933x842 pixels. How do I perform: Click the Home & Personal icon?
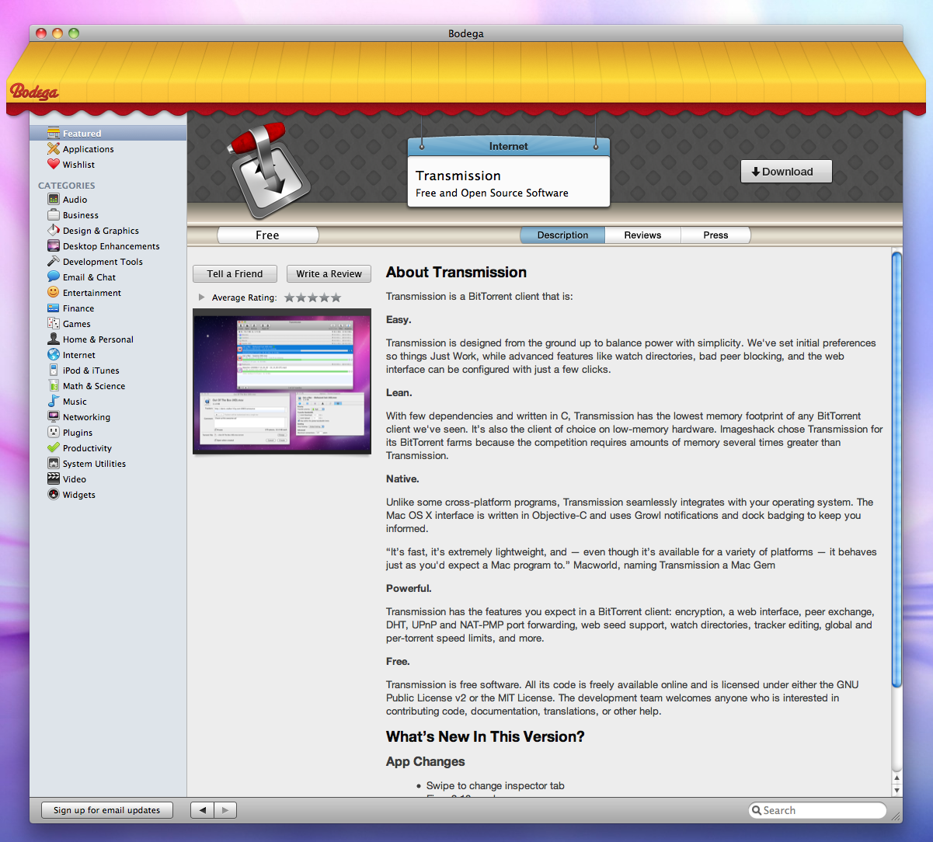click(x=54, y=339)
